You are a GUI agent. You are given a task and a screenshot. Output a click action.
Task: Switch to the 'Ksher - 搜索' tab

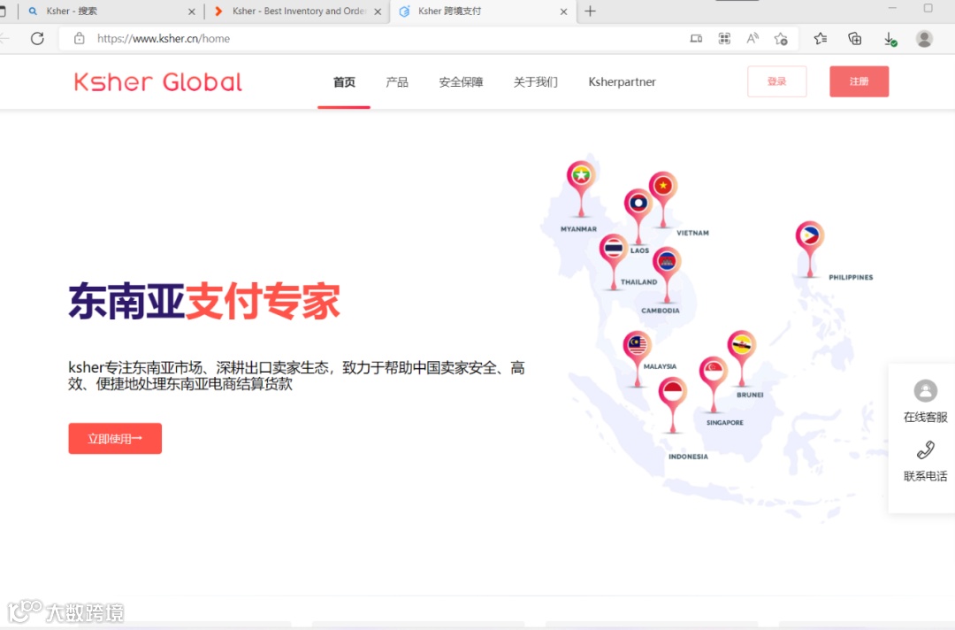112,11
